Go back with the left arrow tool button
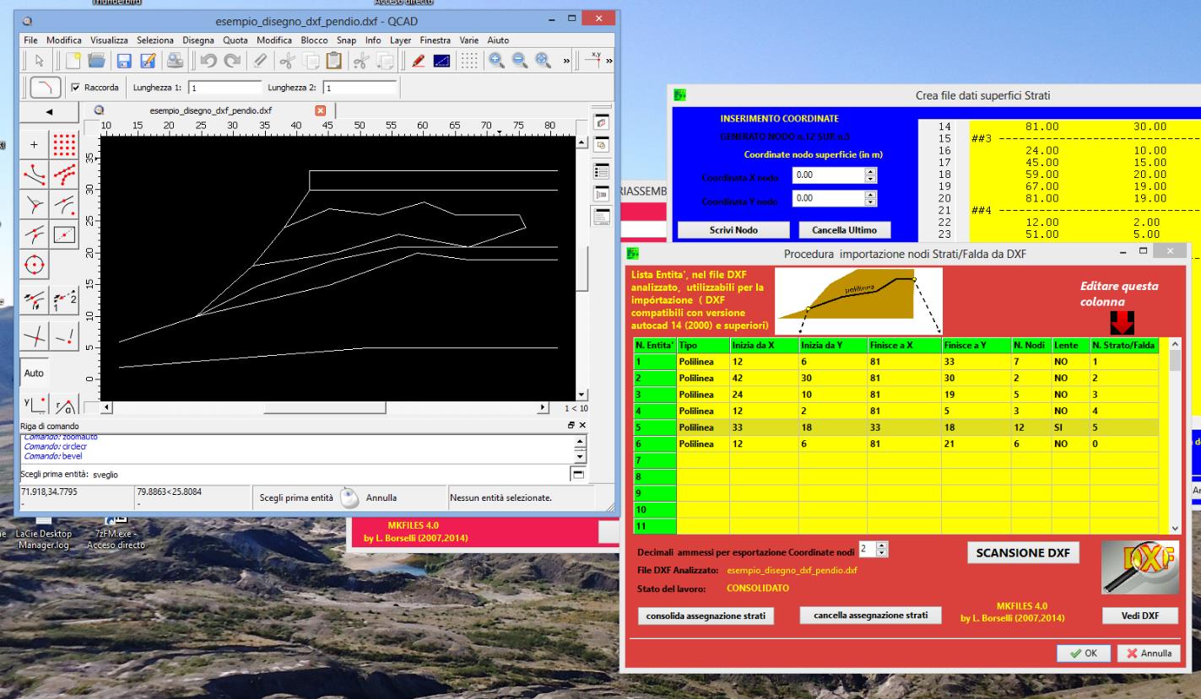1201x699 pixels. pyautogui.click(x=48, y=111)
